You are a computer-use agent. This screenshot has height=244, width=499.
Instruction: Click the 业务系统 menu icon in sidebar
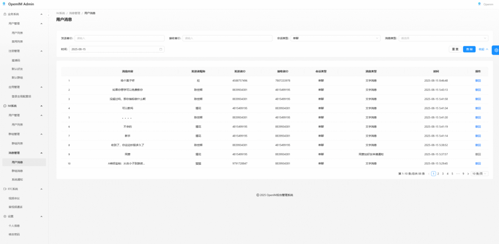[5, 14]
